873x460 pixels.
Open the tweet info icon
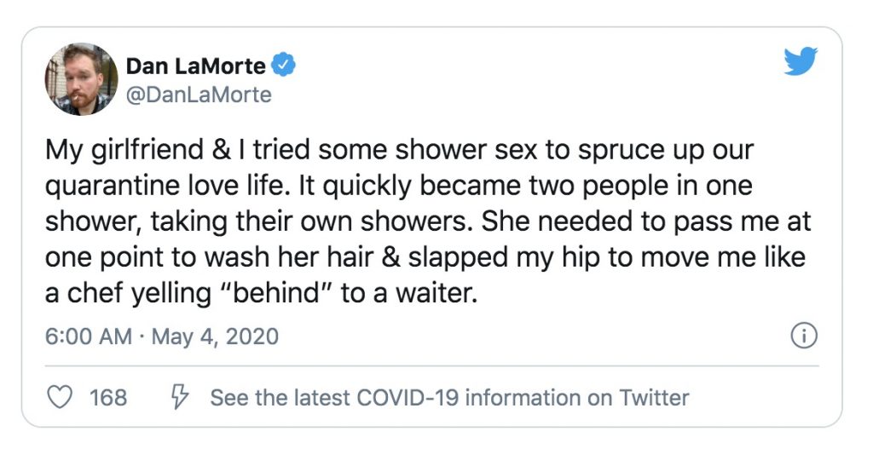(x=804, y=336)
